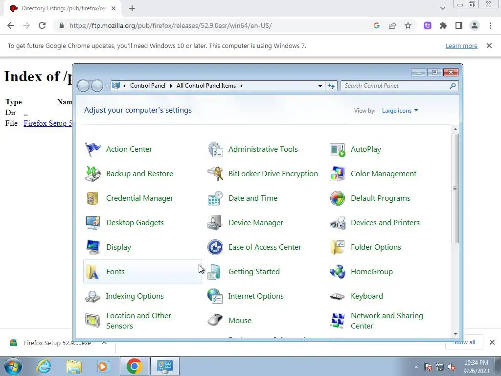Click the Control Panel scrollbar up arrow
501x376 pixels.
455,129
